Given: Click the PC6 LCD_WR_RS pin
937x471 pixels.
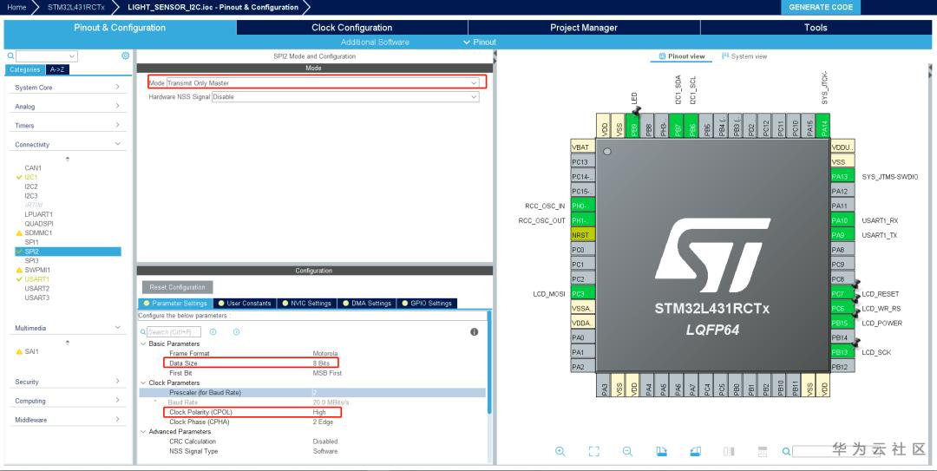Looking at the screenshot, I should (x=842, y=309).
